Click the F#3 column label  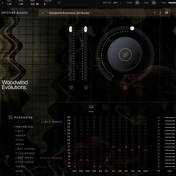pos(94,171)
